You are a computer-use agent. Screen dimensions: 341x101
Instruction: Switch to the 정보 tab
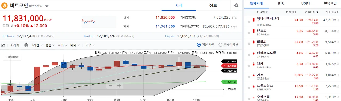coord(213,5)
